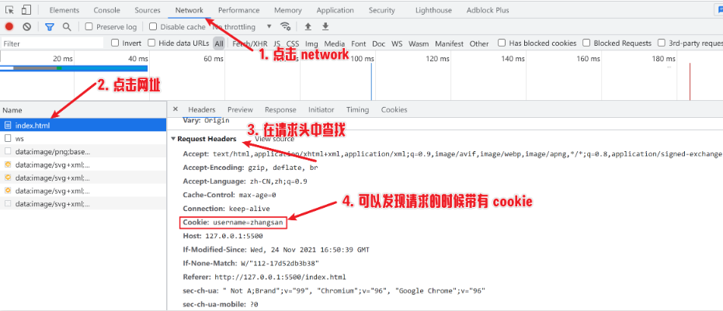View the Timing tab
Image resolution: width=723 pixels, height=311 pixels.
pos(358,109)
